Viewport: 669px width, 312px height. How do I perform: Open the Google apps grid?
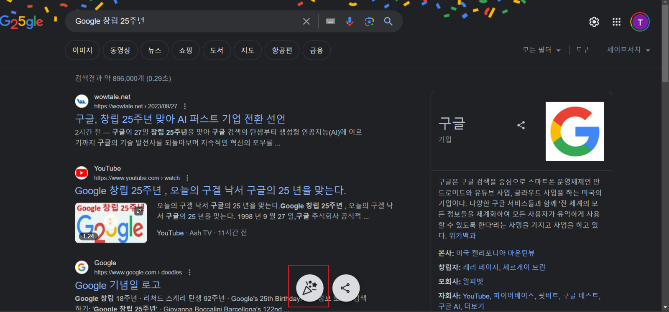point(616,22)
